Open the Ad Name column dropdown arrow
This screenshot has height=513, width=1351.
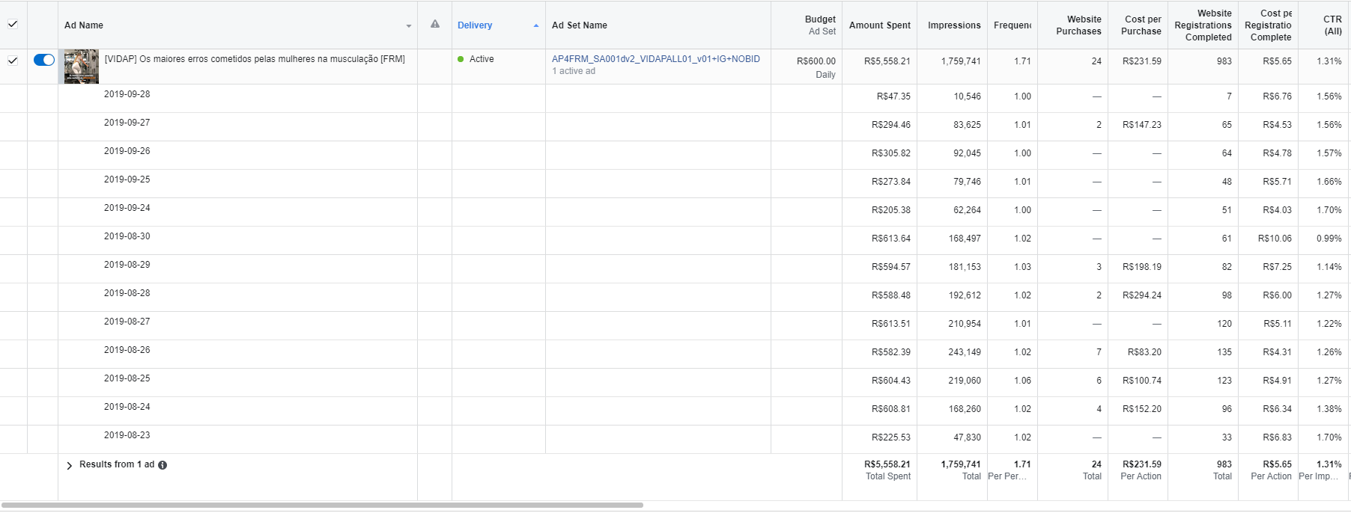pos(409,26)
